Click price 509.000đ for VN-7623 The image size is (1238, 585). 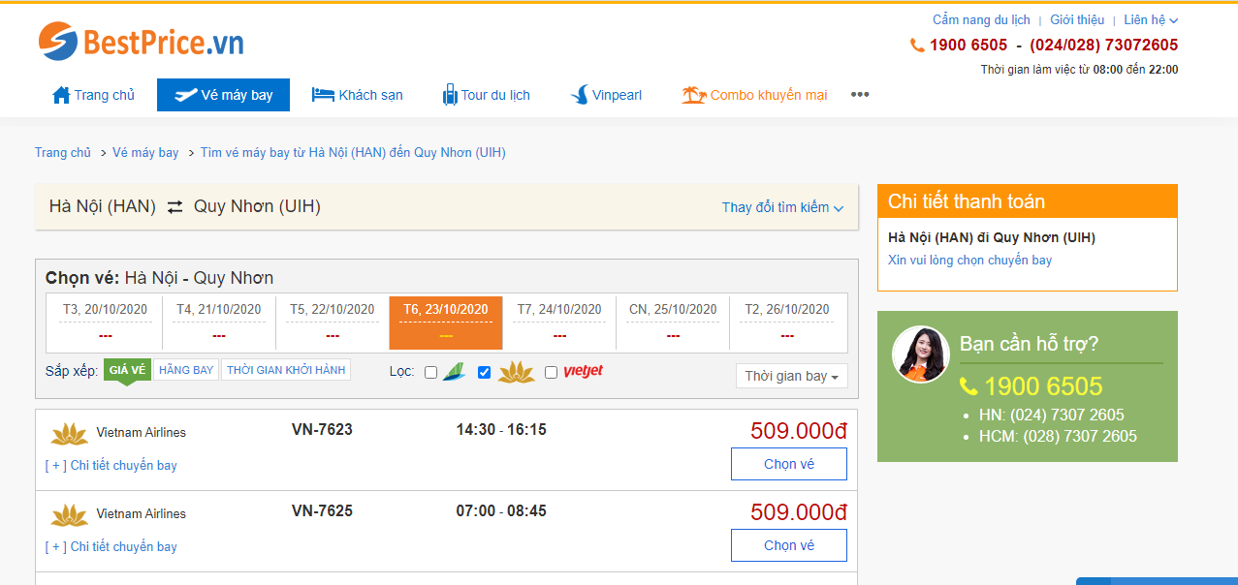799,430
